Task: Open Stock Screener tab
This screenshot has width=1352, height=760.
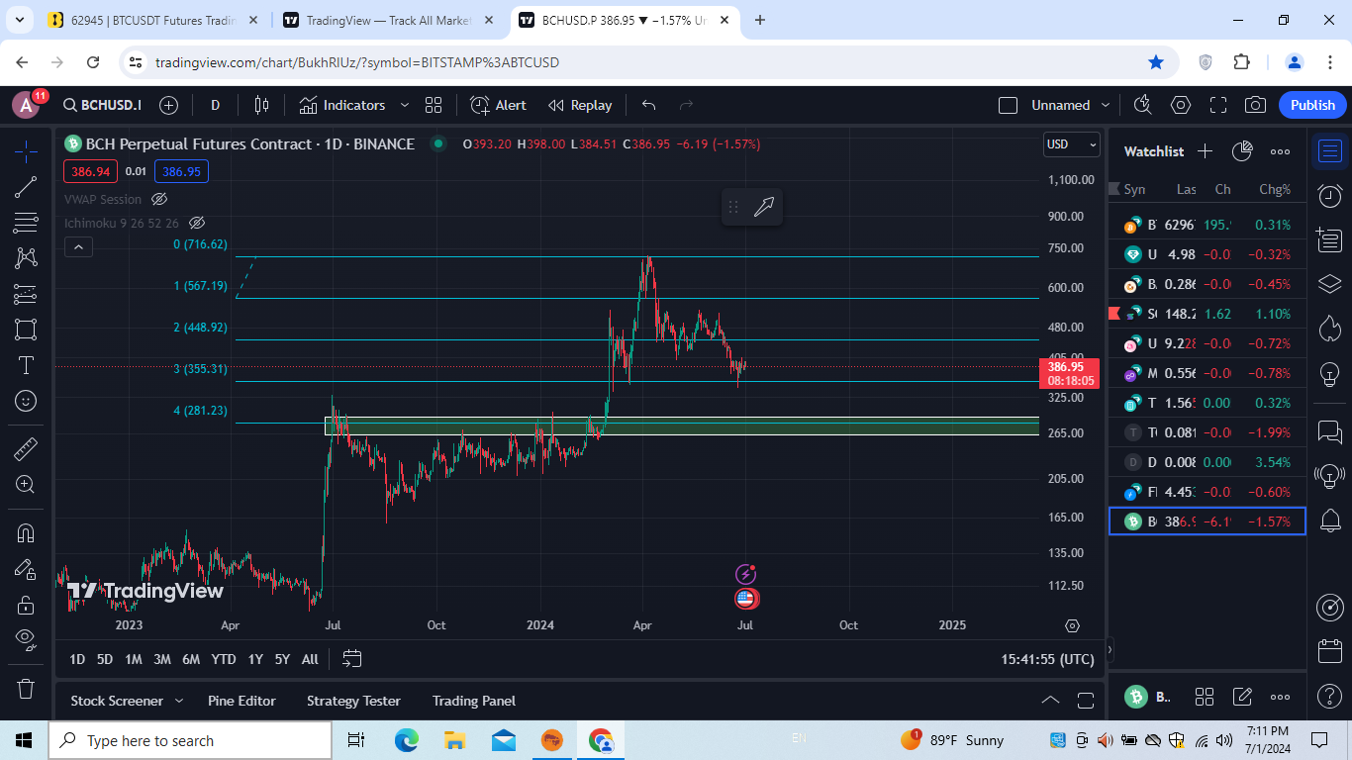Action: (x=117, y=701)
